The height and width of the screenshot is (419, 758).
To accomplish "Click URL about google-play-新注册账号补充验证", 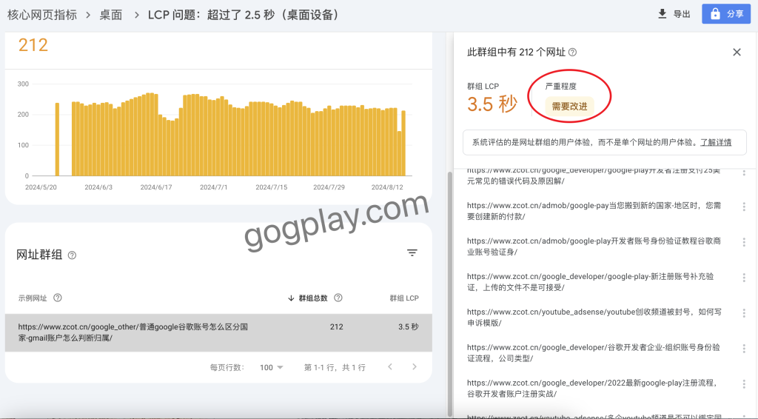I will (590, 282).
